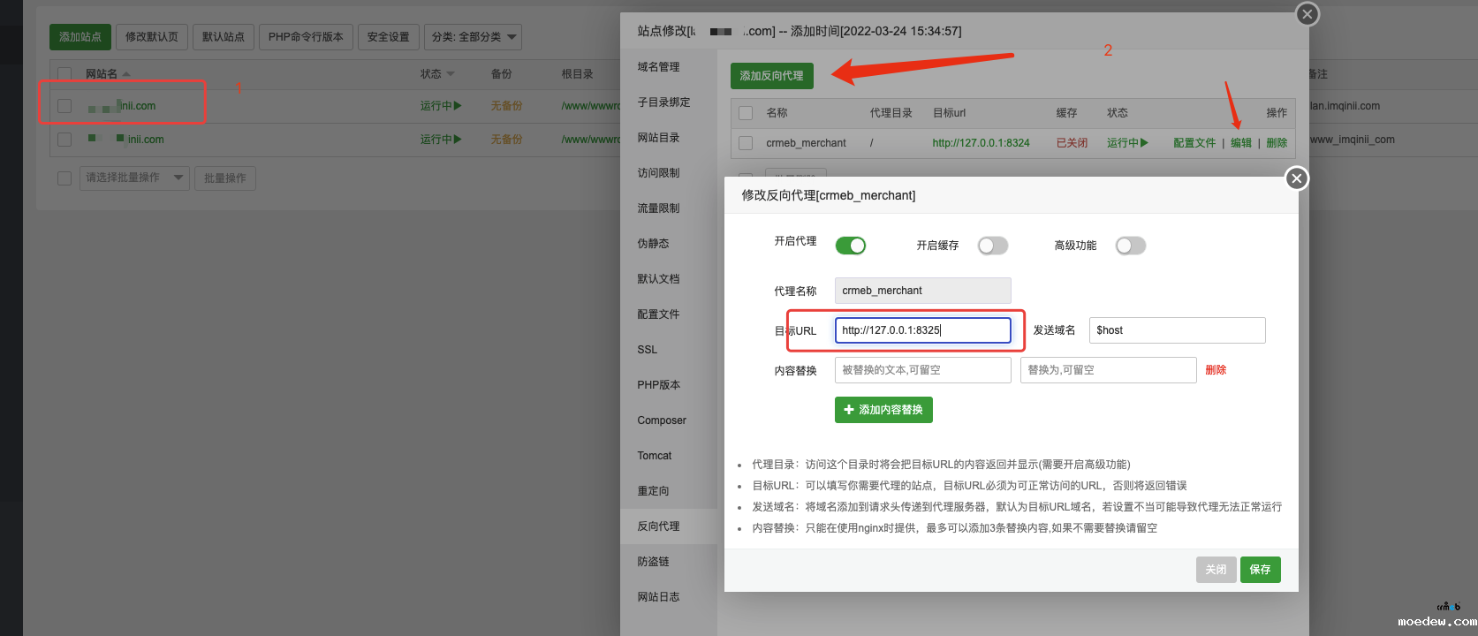This screenshot has width=1478, height=636.
Task: Click 运行中 status icon of second site
Action: pyautogui.click(x=458, y=140)
